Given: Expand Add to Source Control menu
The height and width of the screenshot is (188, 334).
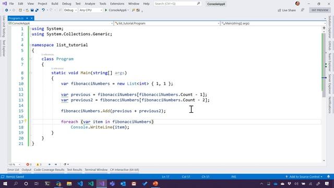Looking at the screenshot, I should (x=304, y=177).
